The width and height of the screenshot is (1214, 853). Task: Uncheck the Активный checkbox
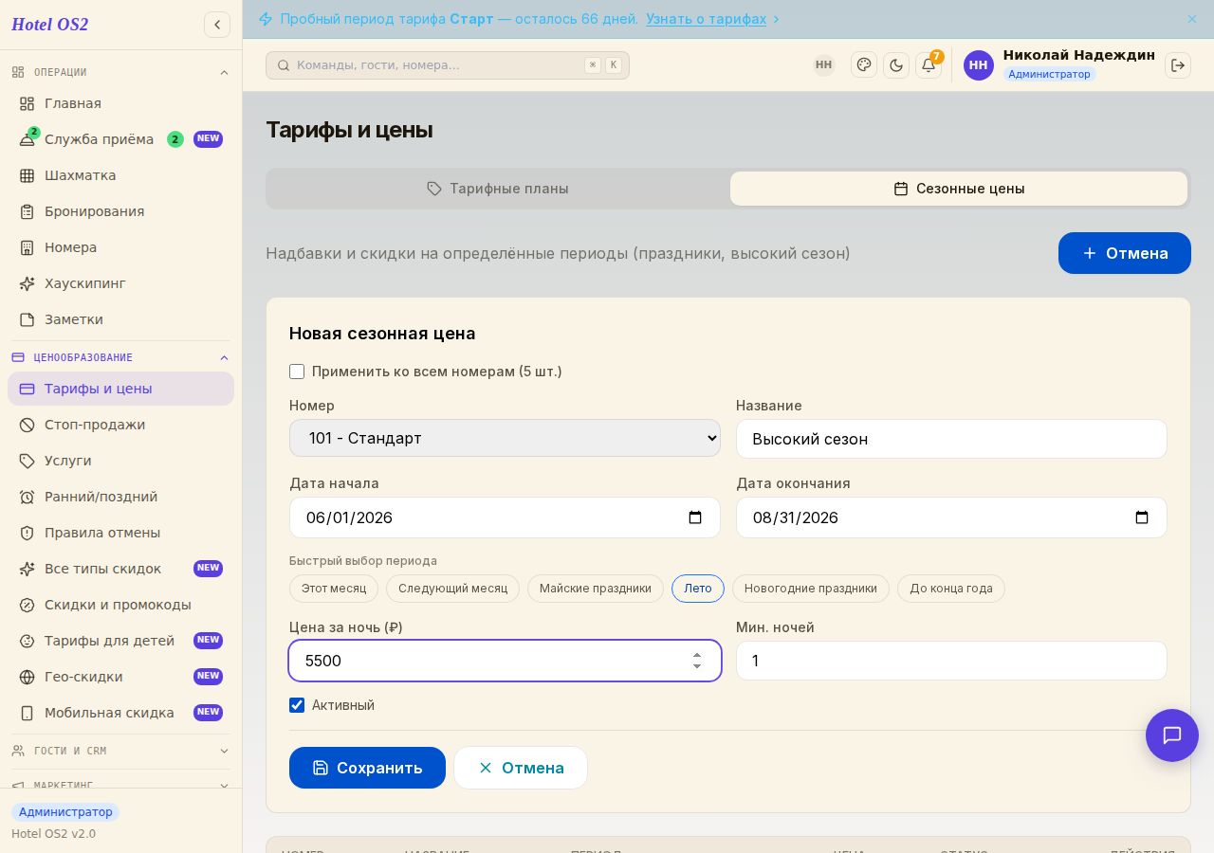[x=297, y=705]
